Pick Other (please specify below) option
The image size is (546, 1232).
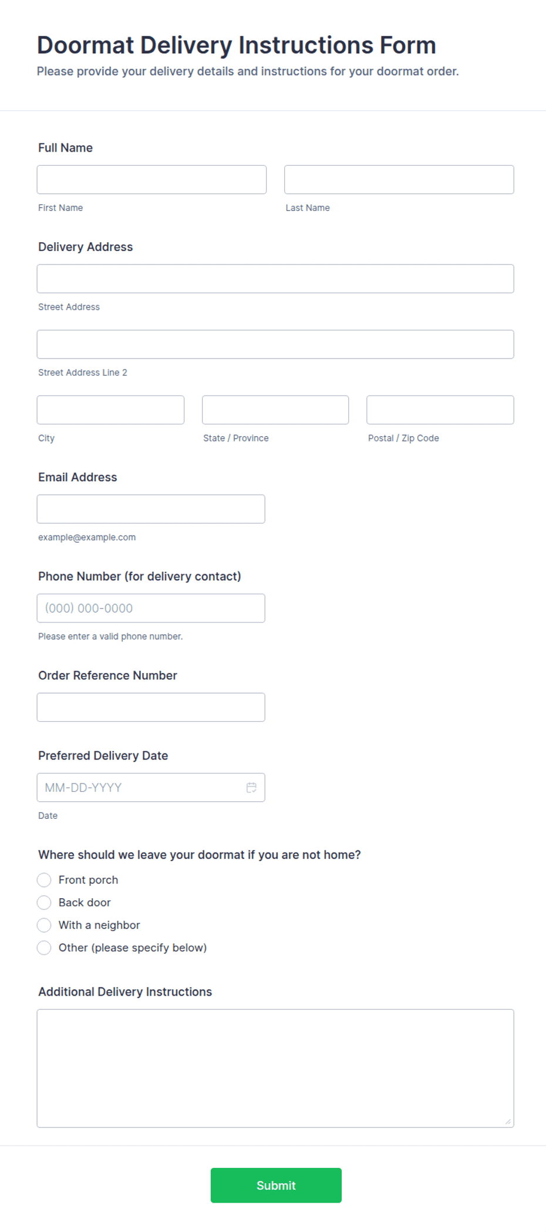(44, 948)
